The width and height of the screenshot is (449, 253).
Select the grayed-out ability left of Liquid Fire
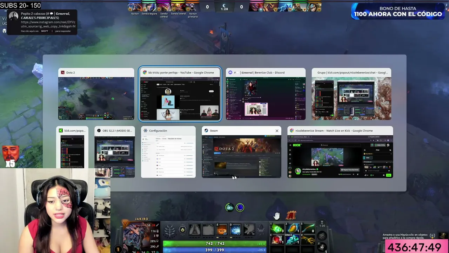pyautogui.click(x=208, y=230)
